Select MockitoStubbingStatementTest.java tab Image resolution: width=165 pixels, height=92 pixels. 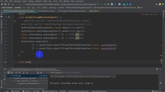[20, 11]
